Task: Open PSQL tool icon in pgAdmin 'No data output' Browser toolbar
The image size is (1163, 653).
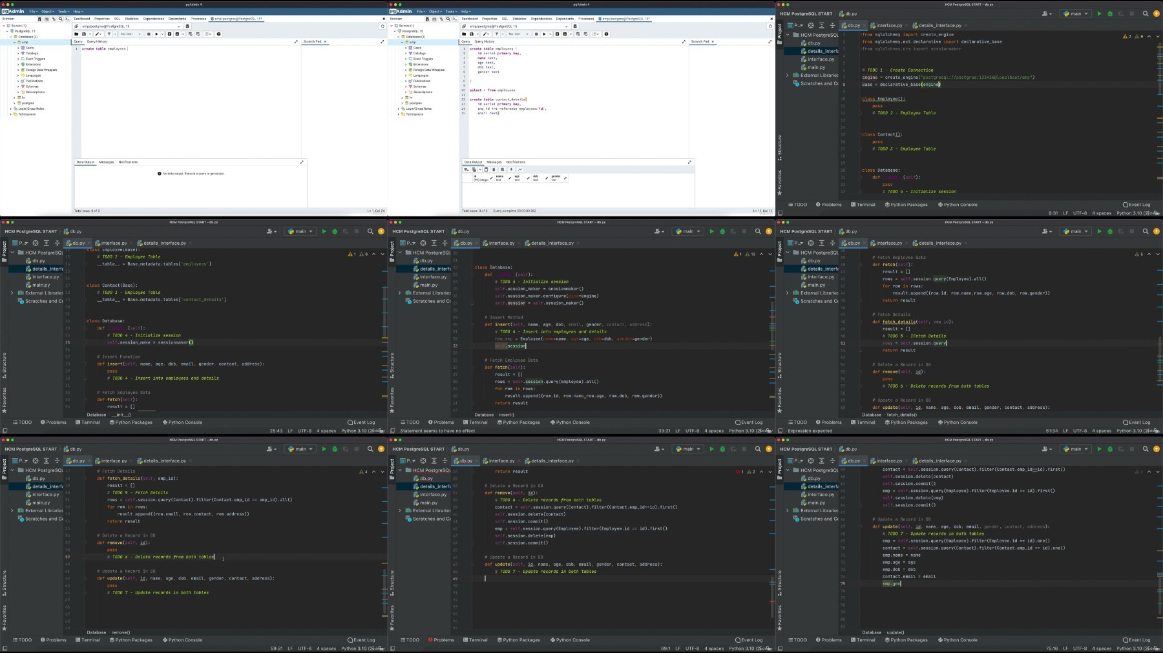Action: click(67, 19)
